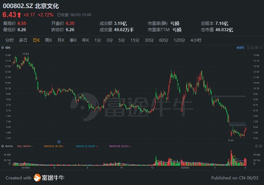
Task: Click the 总市值 46.032亿 value
Action: click(x=224, y=30)
